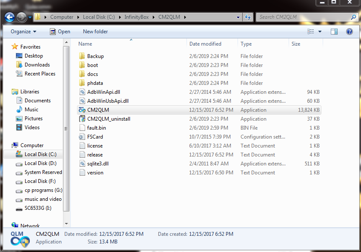Select Local Disk (C:) breadcrumb segment
Screen dimensions: 361x252
(99, 17)
